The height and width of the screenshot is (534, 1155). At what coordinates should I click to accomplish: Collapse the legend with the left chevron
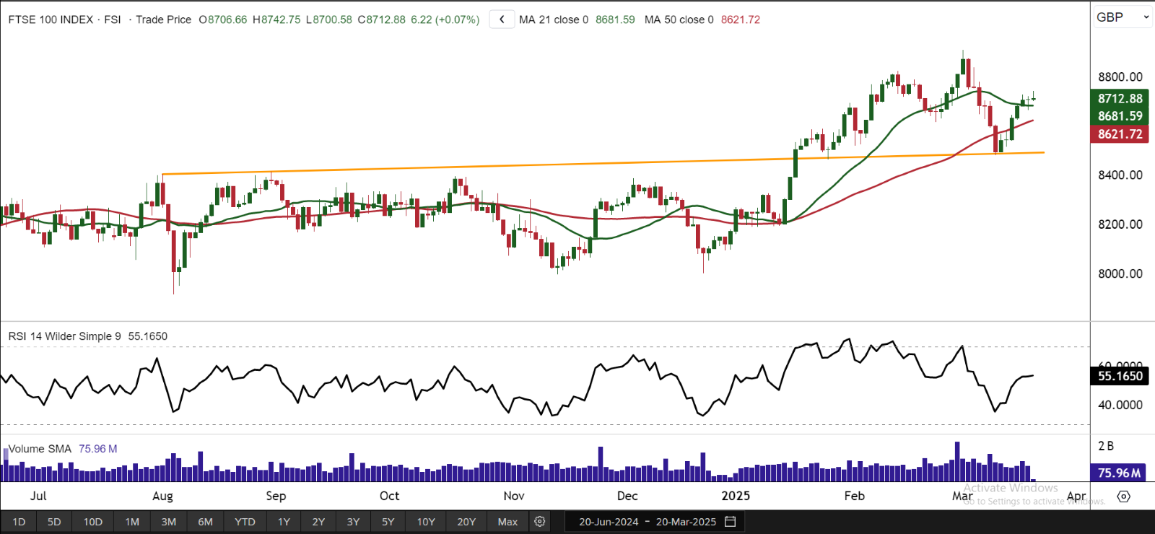tap(502, 19)
